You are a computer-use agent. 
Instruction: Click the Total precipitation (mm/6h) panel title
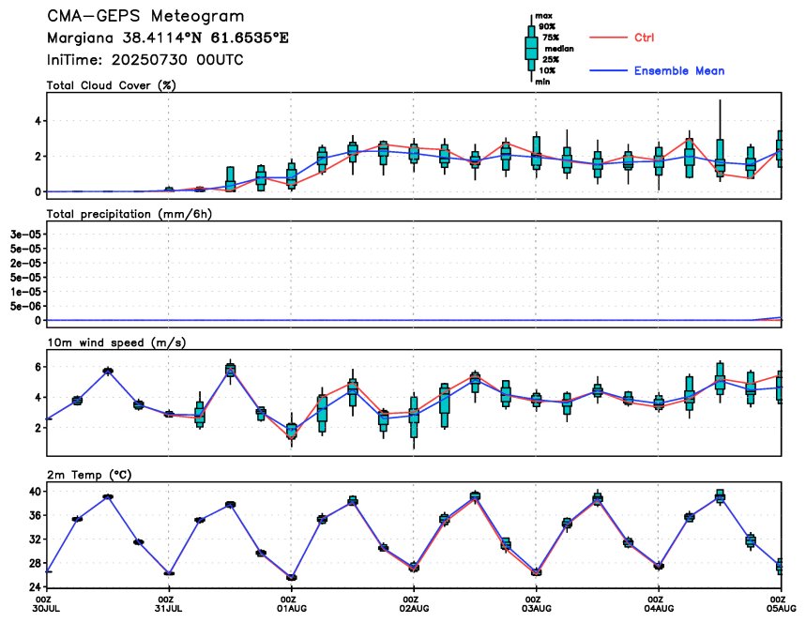pos(129,214)
